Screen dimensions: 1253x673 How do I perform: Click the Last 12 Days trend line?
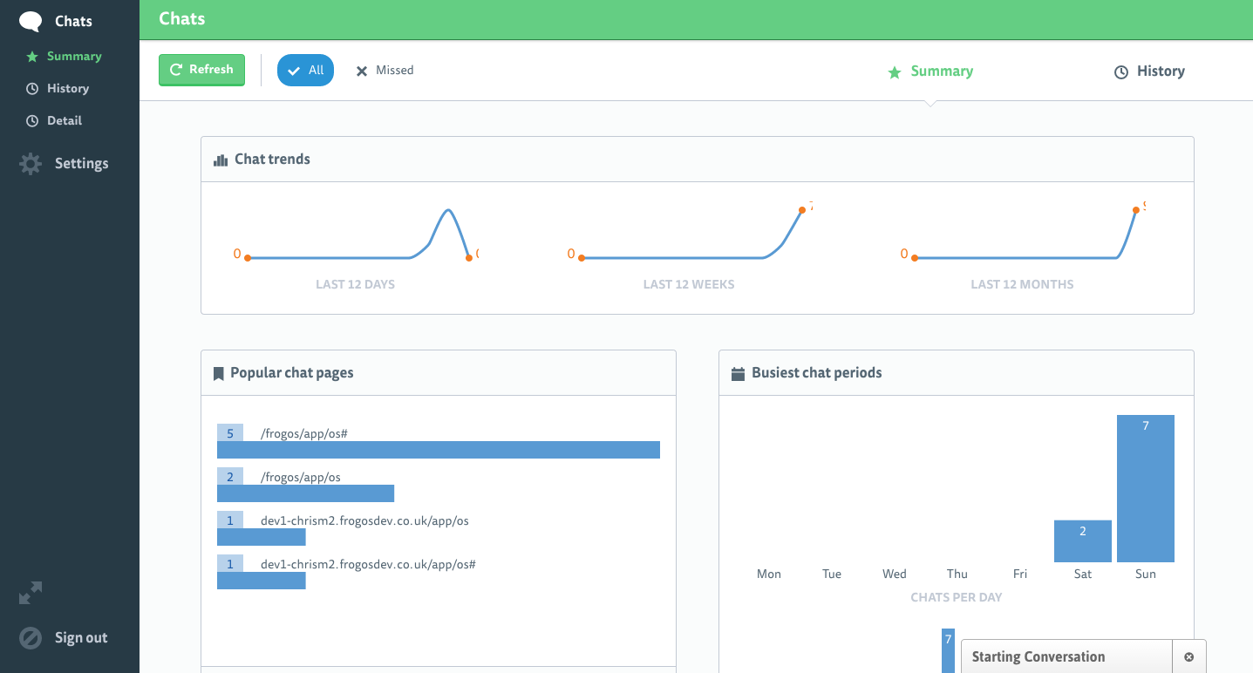point(358,235)
